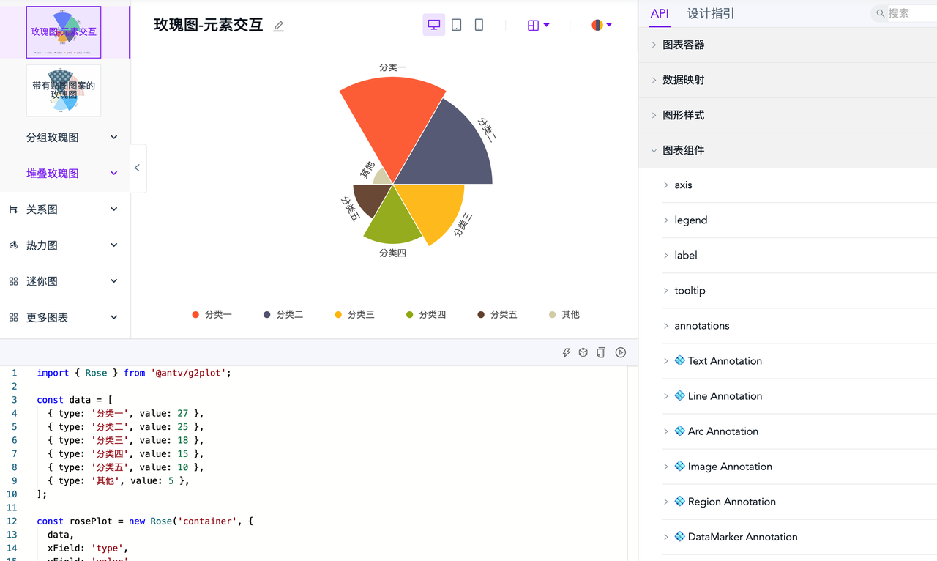Switch to tablet preview mode
Image resolution: width=937 pixels, height=561 pixels.
pos(457,25)
